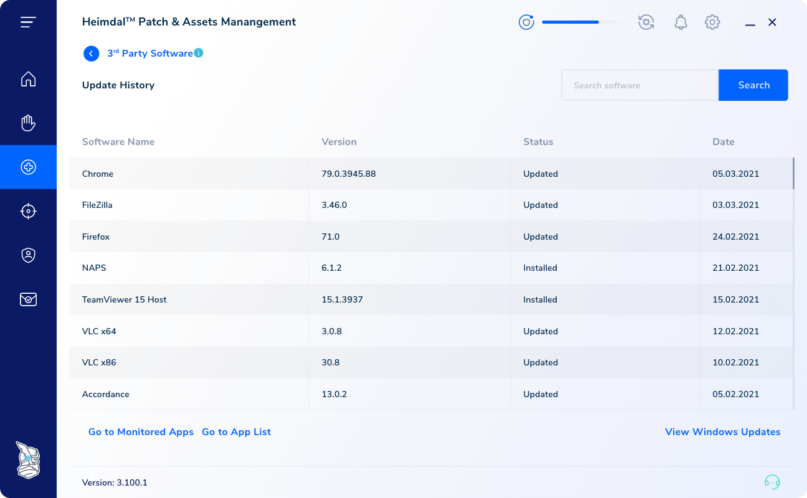The width and height of the screenshot is (807, 498).
Task: Close the Heimdal window
Action: click(772, 22)
